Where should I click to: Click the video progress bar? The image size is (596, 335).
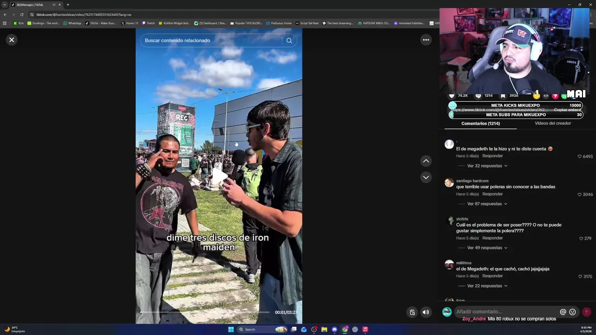pos(205,312)
